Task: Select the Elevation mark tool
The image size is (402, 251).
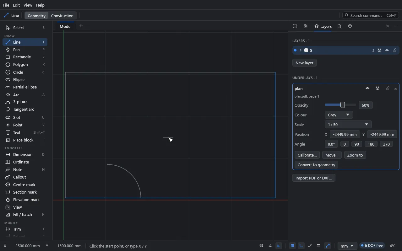Action: (x=25, y=200)
